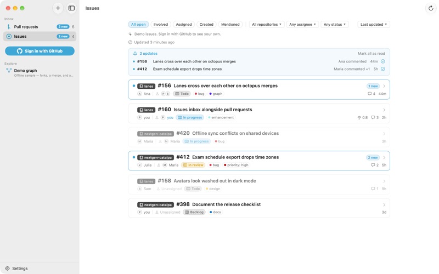Select the Assigned filter
The width and height of the screenshot is (439, 274).
184,24
